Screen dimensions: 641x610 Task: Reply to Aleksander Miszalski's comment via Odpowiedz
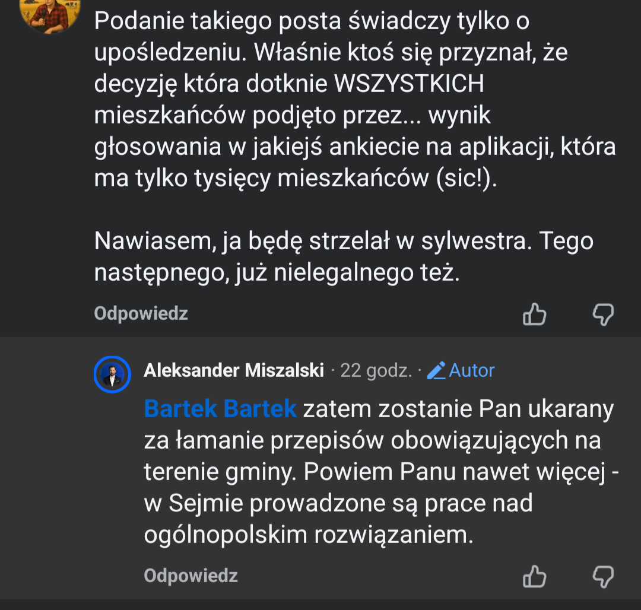191,575
